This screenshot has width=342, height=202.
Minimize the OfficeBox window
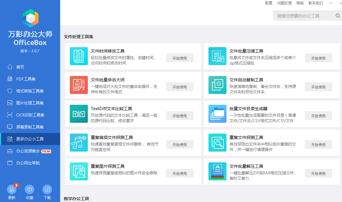(x=331, y=3)
